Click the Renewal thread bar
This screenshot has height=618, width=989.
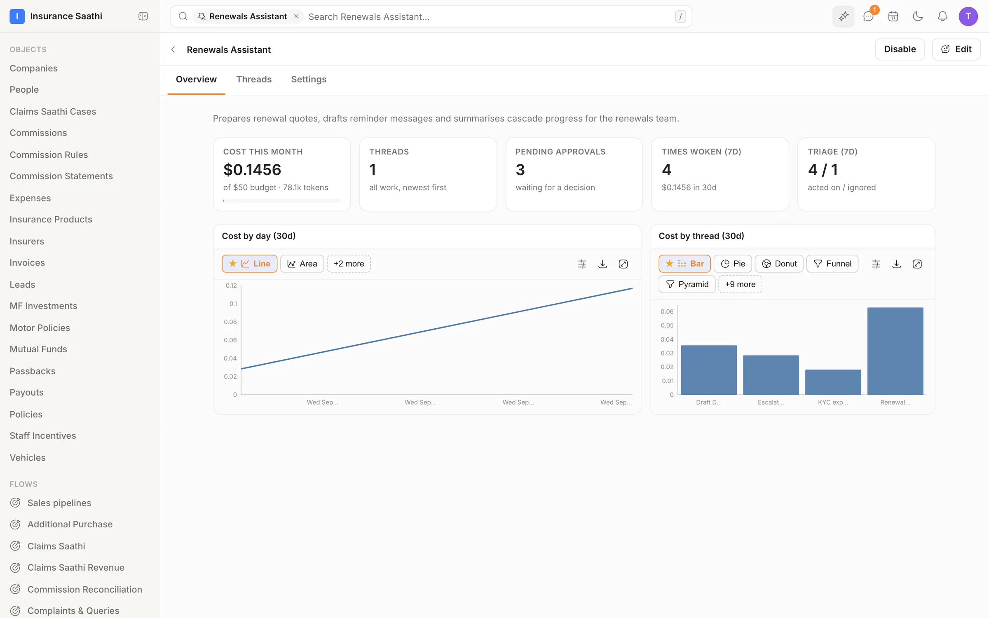(x=895, y=351)
